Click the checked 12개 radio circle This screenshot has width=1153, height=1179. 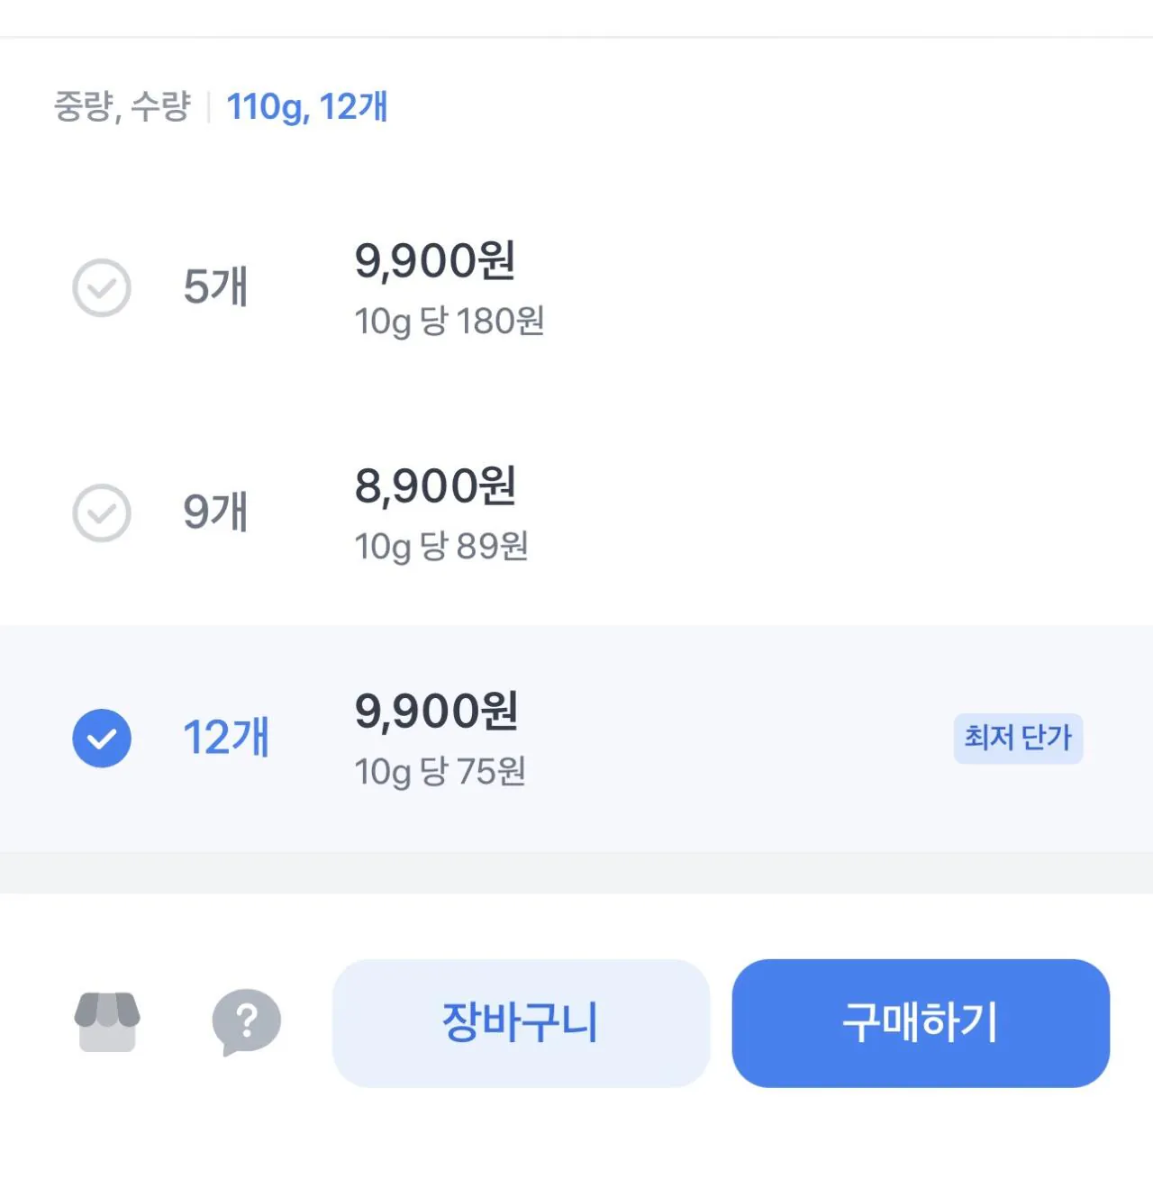point(102,739)
